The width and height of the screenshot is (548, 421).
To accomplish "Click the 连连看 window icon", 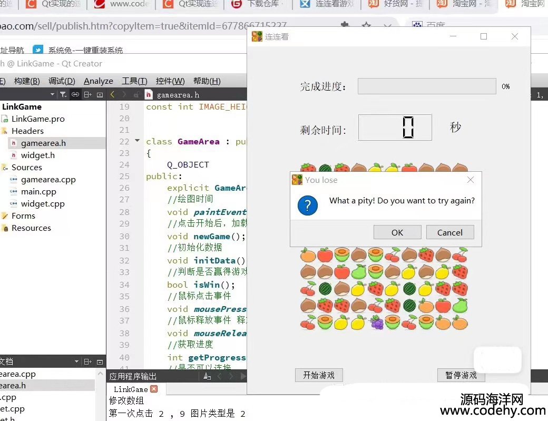I will pos(257,36).
